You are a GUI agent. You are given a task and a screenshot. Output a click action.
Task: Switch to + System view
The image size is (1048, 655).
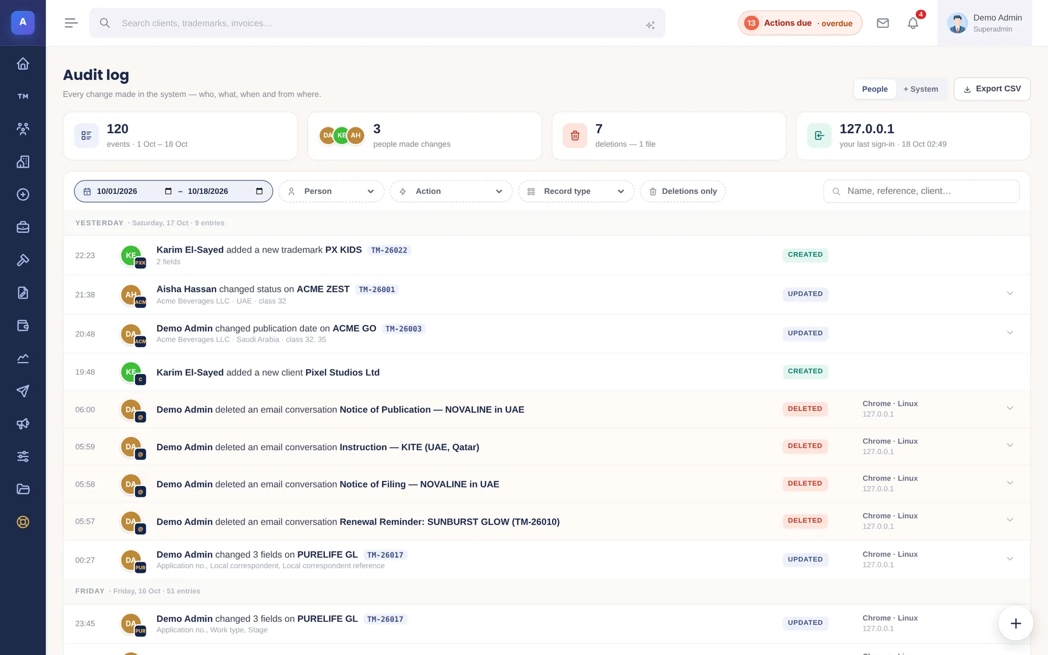pos(920,89)
